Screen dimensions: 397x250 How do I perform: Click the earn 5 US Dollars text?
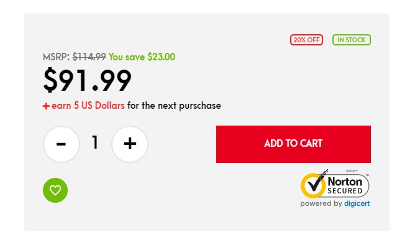(x=88, y=106)
